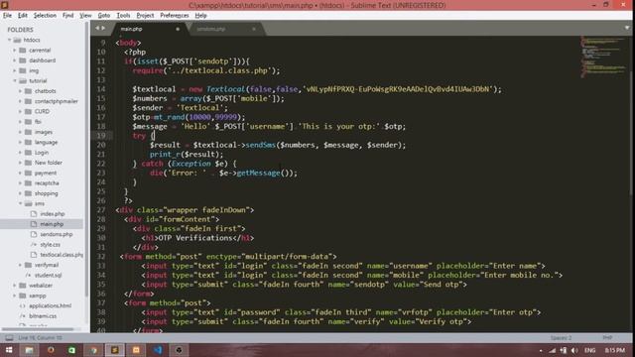
Task: Expand the img folder arrow
Action: [x=15, y=70]
